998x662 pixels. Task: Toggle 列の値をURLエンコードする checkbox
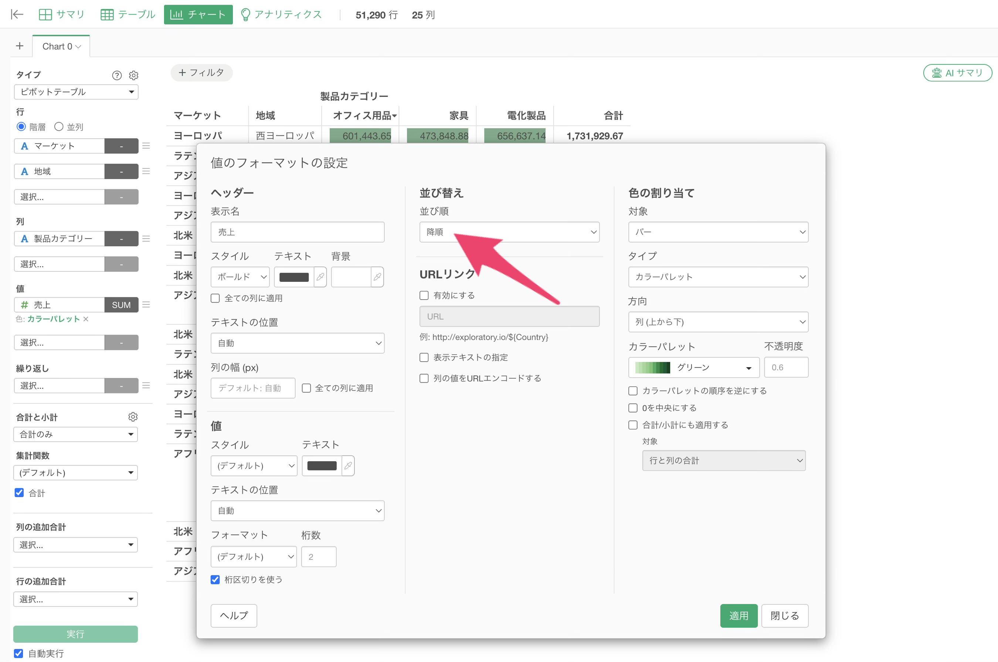[424, 378]
